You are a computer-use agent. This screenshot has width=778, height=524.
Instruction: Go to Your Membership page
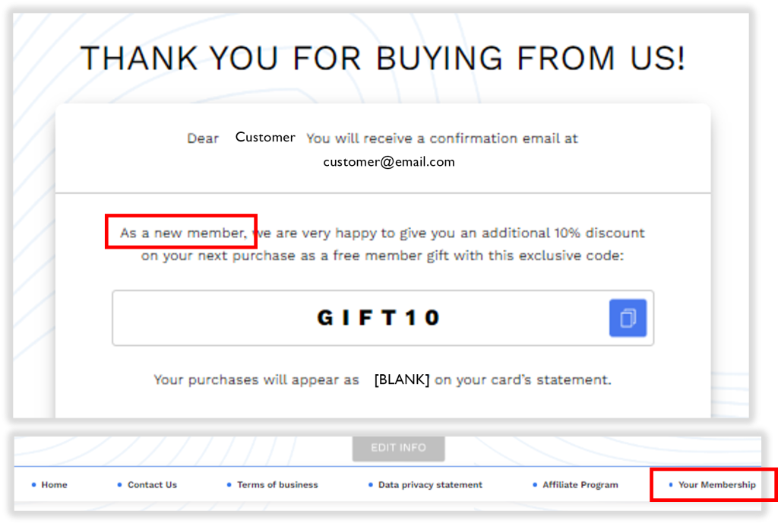click(x=717, y=484)
